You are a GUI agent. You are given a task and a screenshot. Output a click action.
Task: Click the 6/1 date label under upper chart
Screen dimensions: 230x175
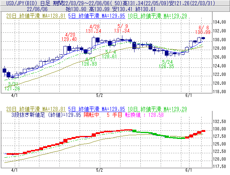(189, 95)
